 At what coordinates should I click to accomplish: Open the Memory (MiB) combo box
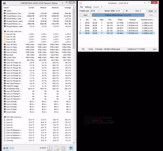pyautogui.click(x=120, y=11)
